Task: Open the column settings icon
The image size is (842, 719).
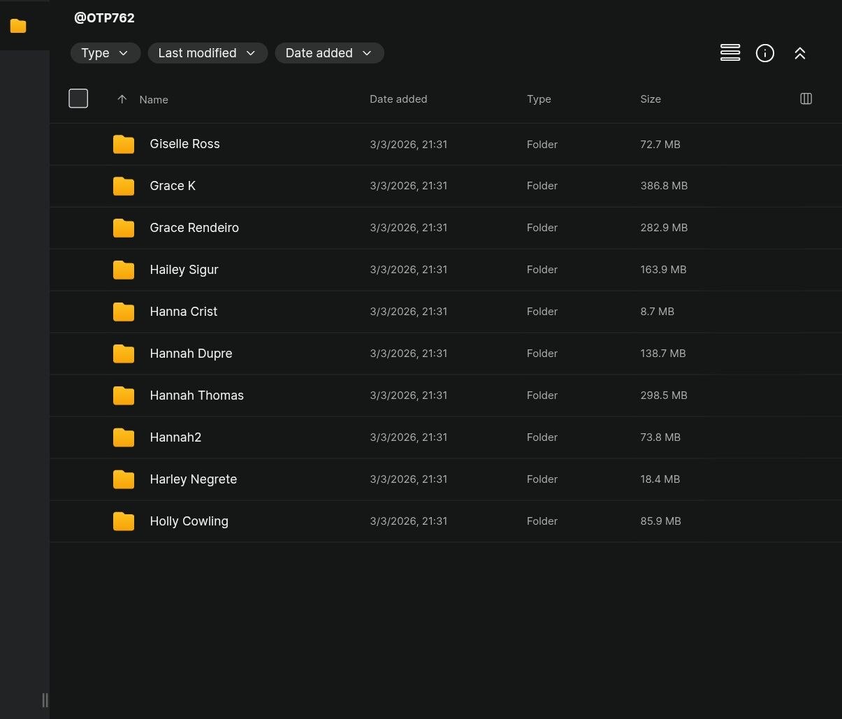Action: (x=806, y=99)
